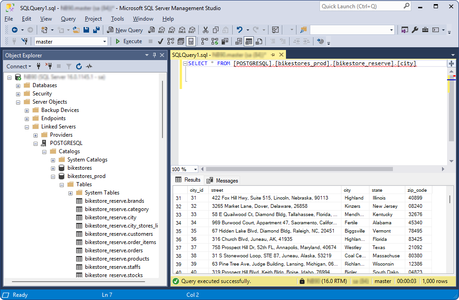This screenshot has height=300, width=459.
Task: Toggle the Results pane icon on toolbar
Action: click(x=191, y=41)
